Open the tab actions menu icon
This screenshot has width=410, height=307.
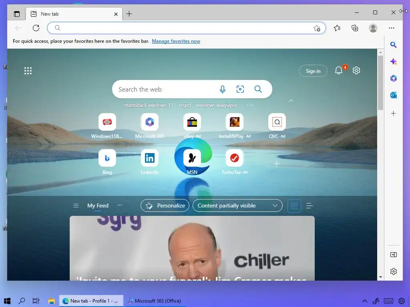tap(17, 14)
